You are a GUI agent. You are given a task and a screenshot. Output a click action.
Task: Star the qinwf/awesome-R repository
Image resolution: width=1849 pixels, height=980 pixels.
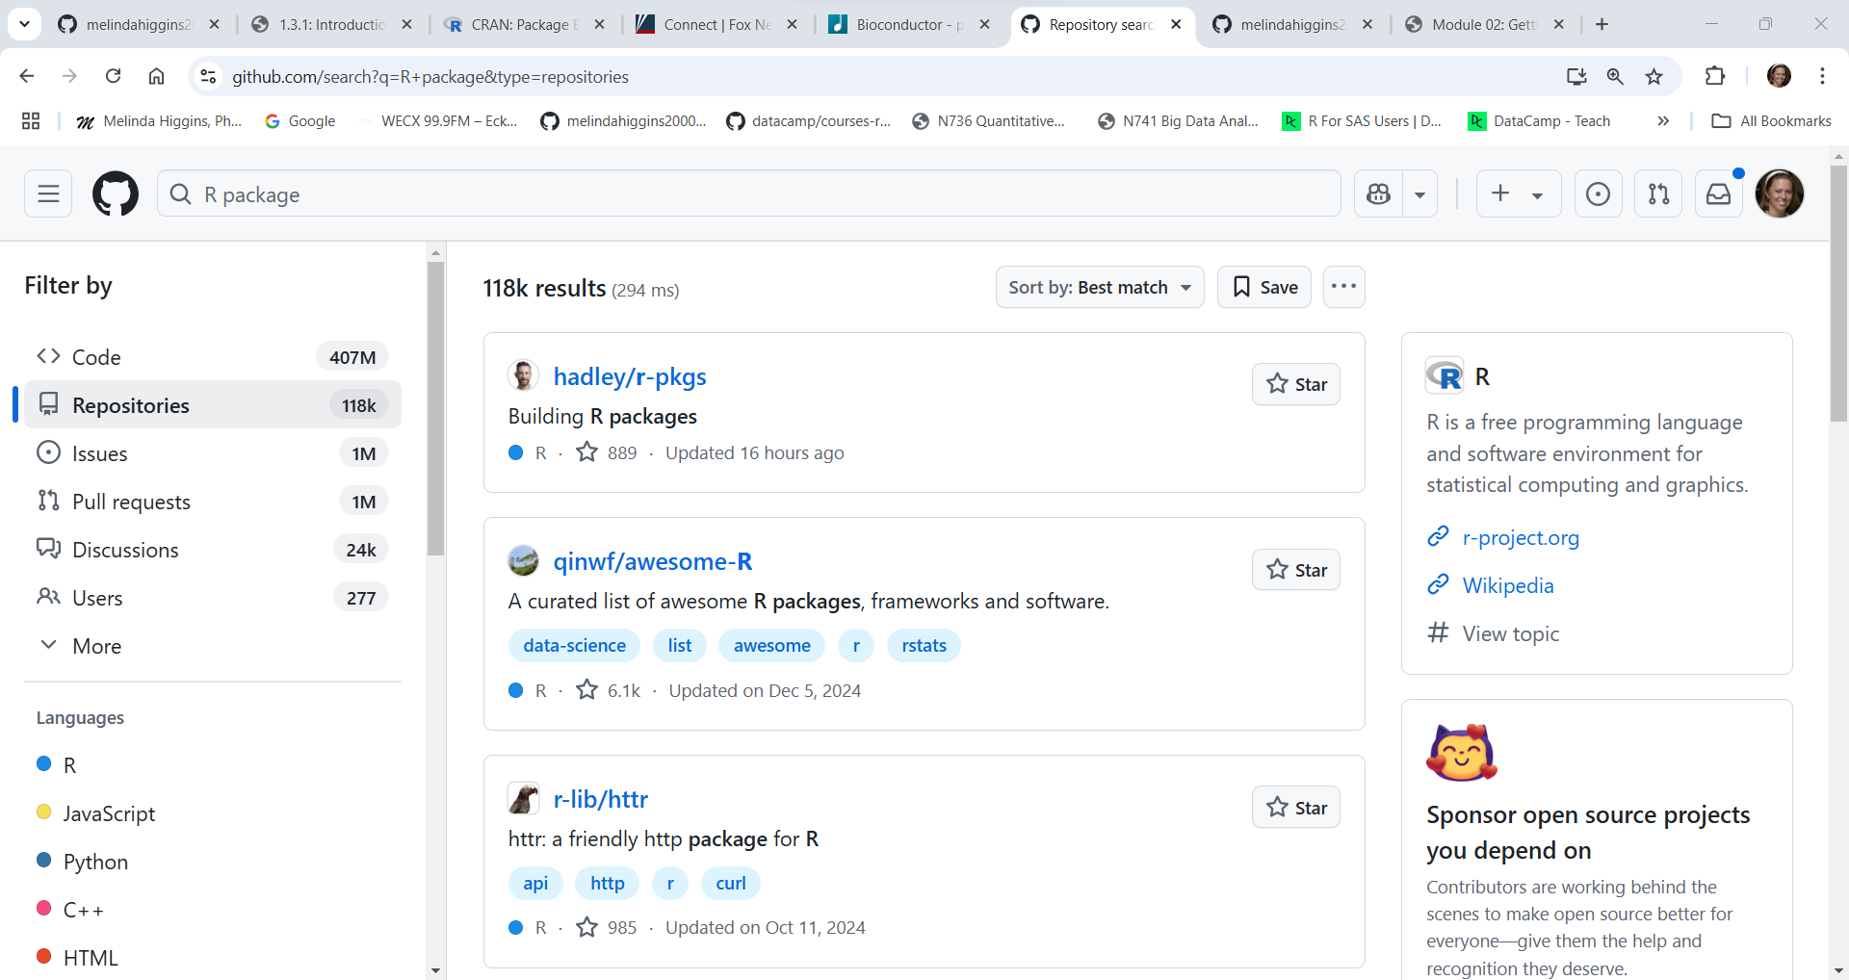(x=1295, y=570)
